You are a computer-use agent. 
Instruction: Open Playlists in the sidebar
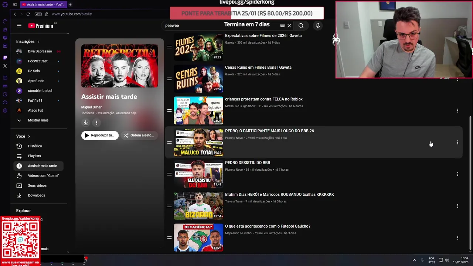(39, 156)
